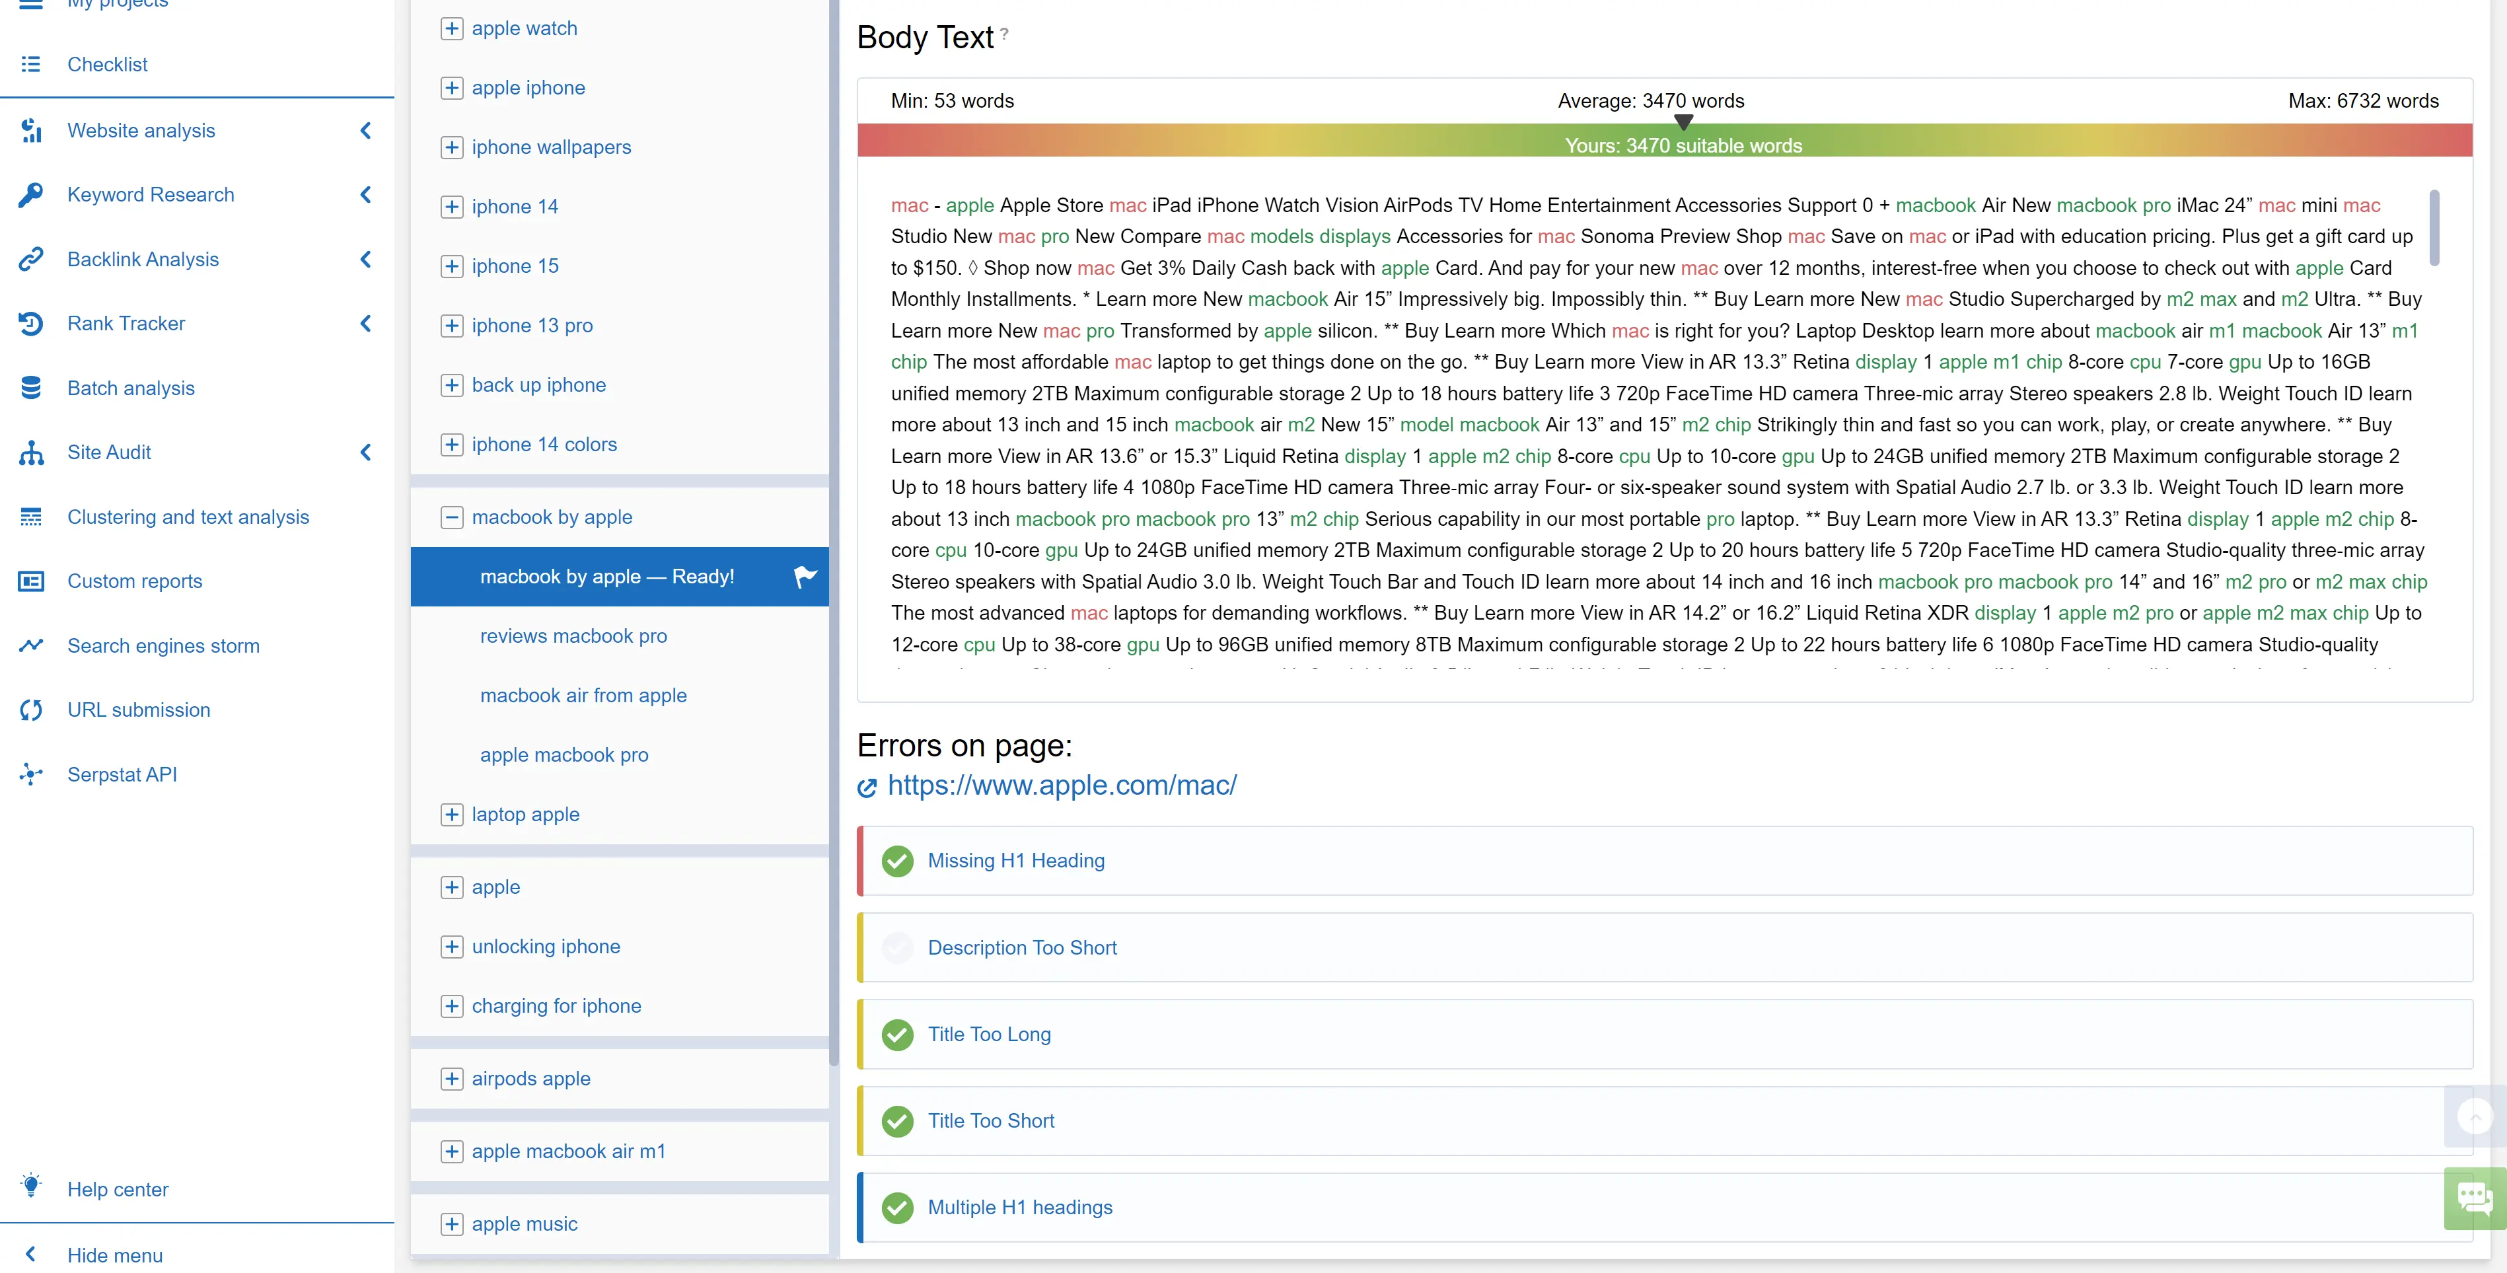2507x1273 pixels.
Task: Click the Body Text help question mark
Action: (1004, 33)
